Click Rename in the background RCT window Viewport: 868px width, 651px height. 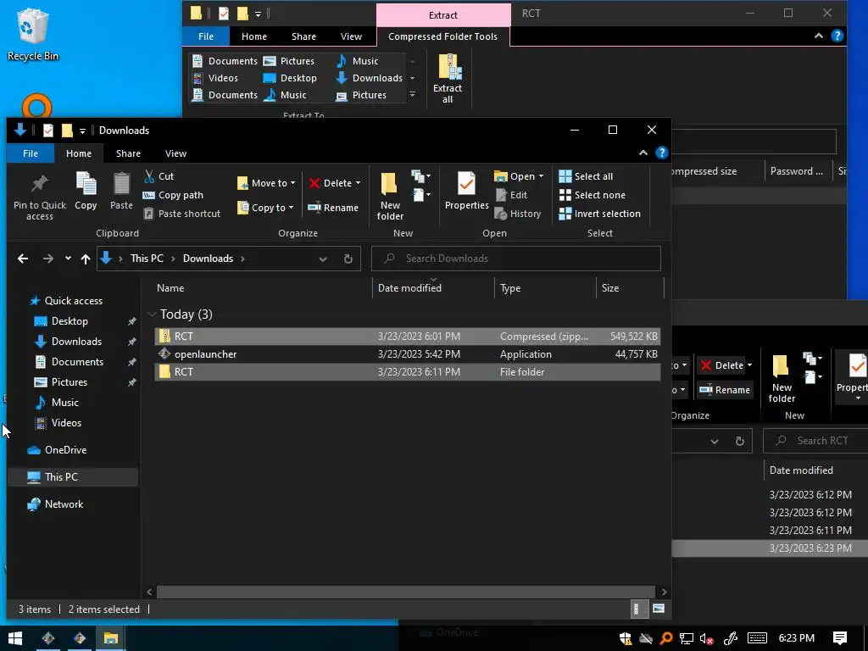click(x=725, y=390)
